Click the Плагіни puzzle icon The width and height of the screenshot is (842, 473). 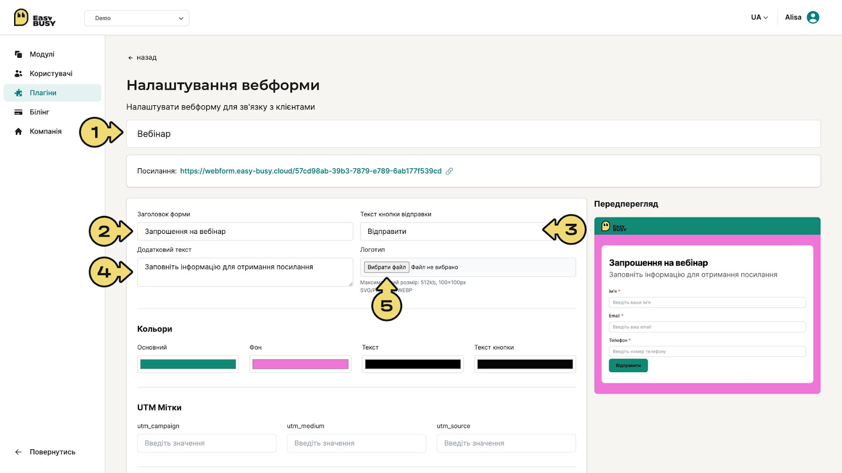[18, 93]
